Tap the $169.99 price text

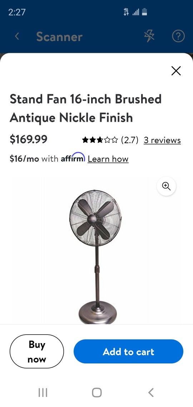click(x=29, y=140)
